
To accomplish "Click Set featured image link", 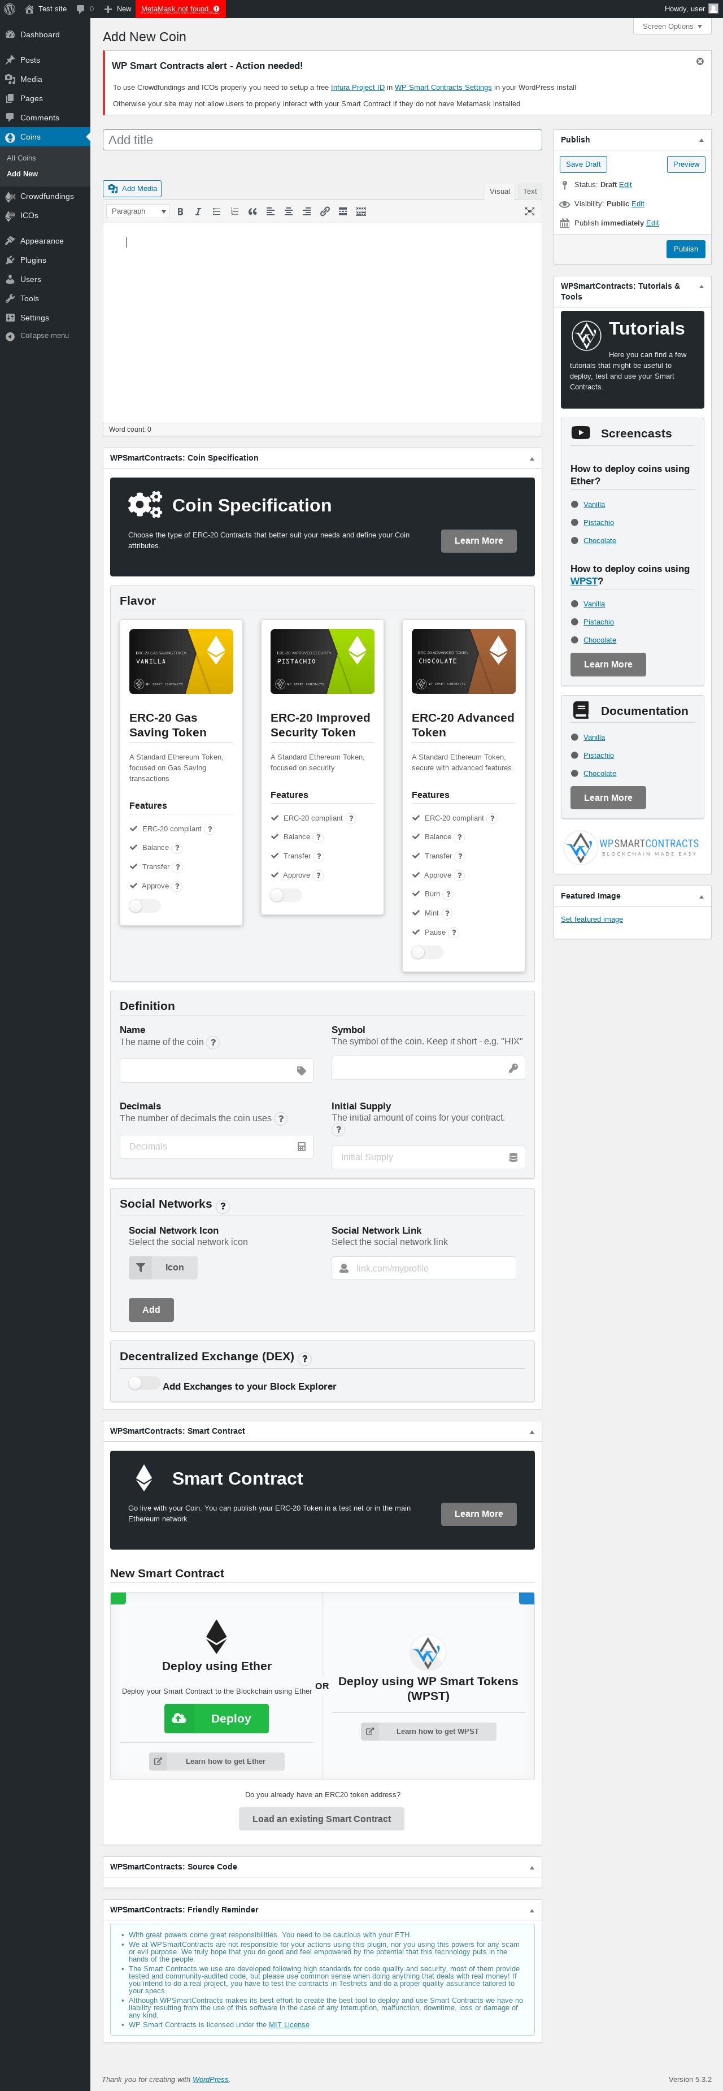I will [x=591, y=919].
